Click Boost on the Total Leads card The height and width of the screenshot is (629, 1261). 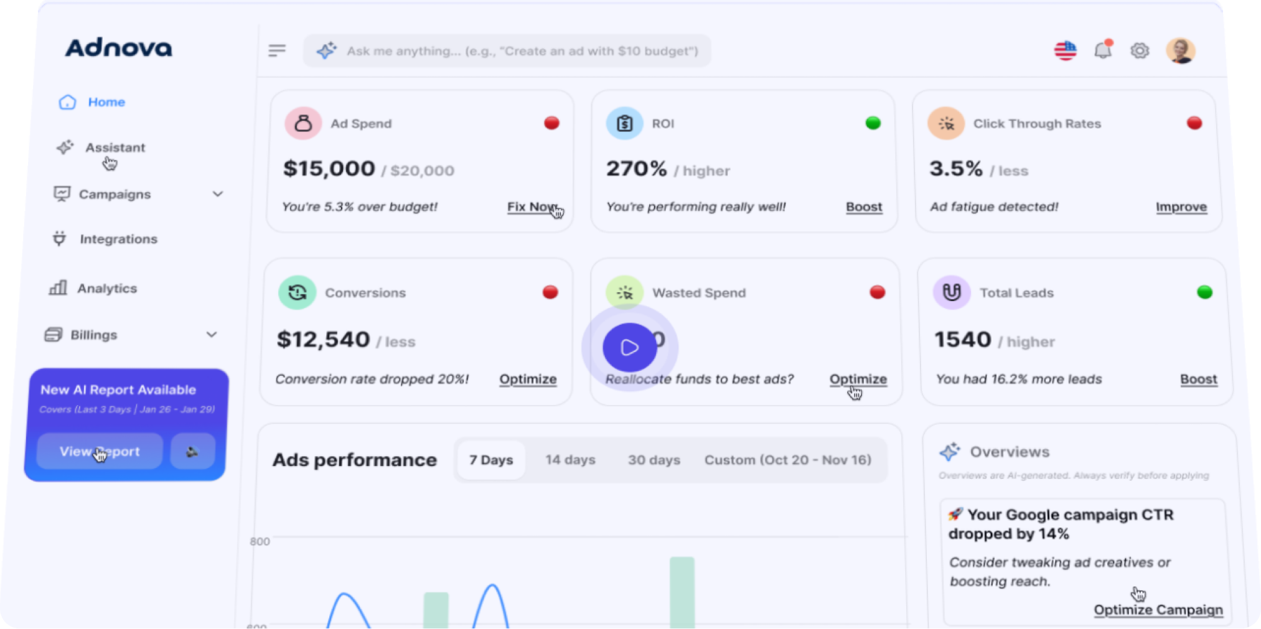click(1199, 379)
